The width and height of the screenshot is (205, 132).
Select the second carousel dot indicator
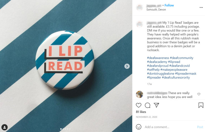click(63, 129)
